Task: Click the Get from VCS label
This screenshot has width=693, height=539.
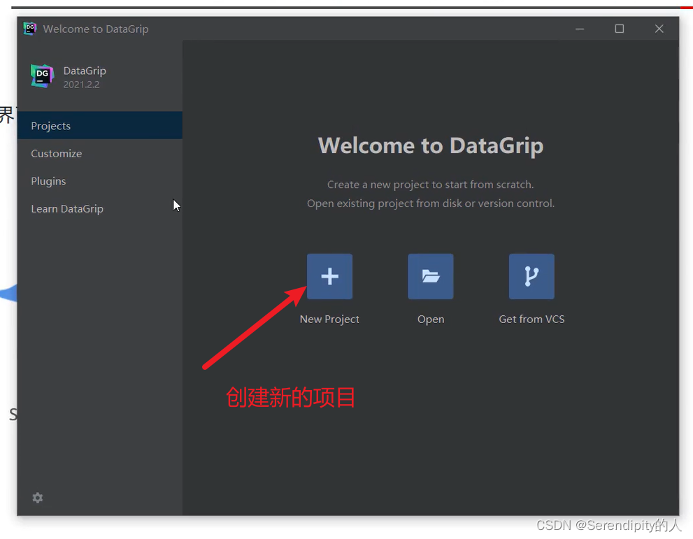Action: pos(531,319)
